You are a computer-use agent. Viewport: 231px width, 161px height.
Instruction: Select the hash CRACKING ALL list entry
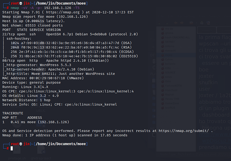(x=177, y=38)
